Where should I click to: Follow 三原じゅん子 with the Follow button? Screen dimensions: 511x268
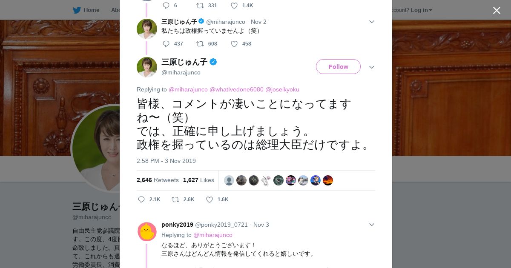[338, 67]
